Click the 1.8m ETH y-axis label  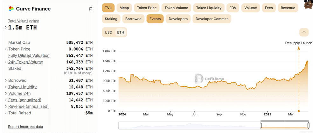[x=109, y=51]
